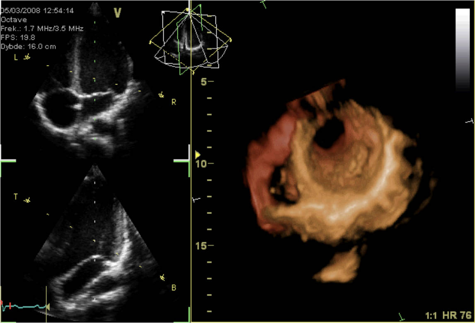Switch to the Octave imaging mode label
Viewport: 475px width, 323px height.
tap(14, 20)
